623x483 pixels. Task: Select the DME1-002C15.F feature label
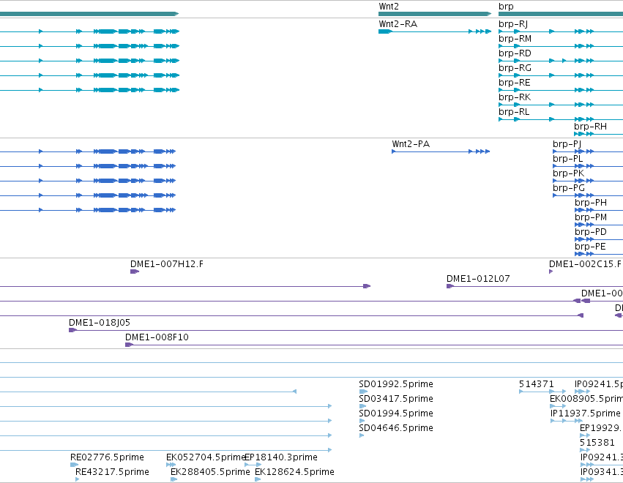(585, 264)
